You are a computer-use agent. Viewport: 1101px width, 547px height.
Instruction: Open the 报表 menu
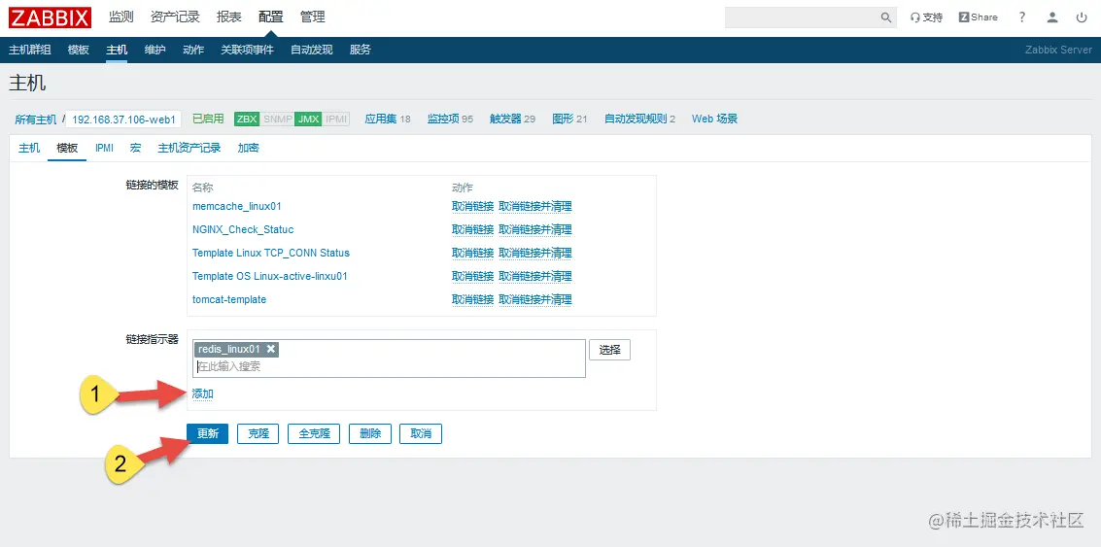coord(229,17)
